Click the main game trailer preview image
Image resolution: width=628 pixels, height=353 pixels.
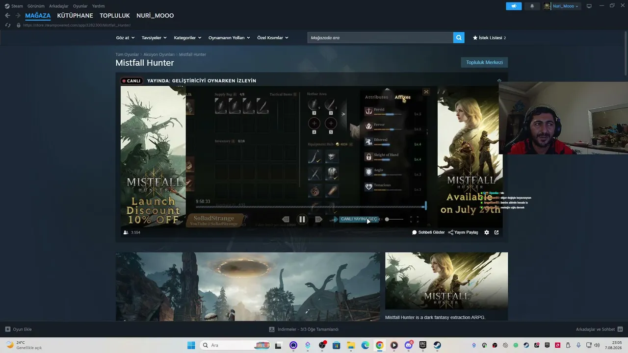(x=248, y=287)
